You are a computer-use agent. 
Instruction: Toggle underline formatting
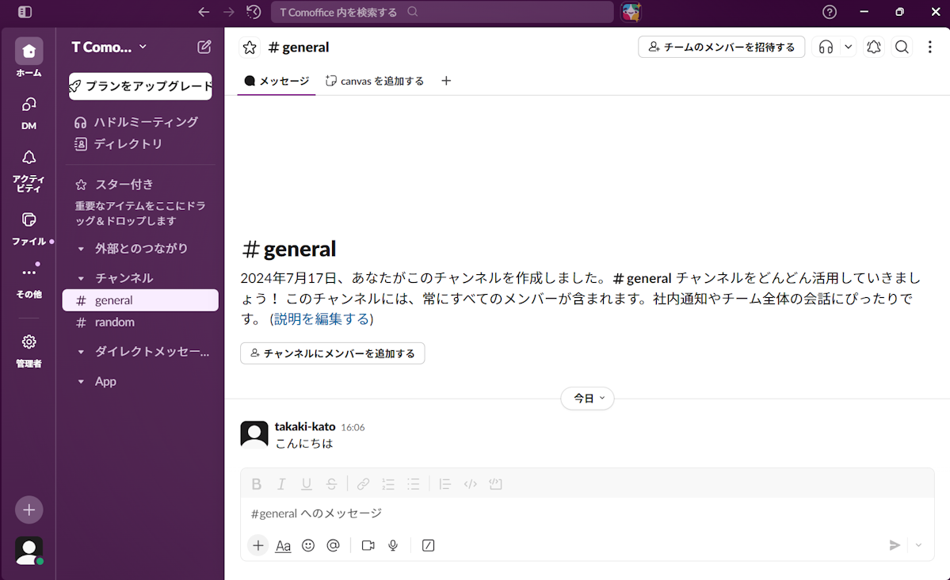tap(307, 483)
